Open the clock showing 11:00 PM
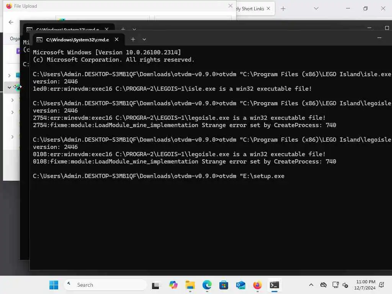Image resolution: width=392 pixels, height=294 pixels. point(365,285)
